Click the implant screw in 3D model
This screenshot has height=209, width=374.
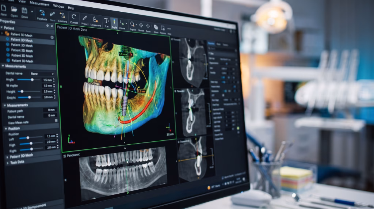(x=125, y=106)
